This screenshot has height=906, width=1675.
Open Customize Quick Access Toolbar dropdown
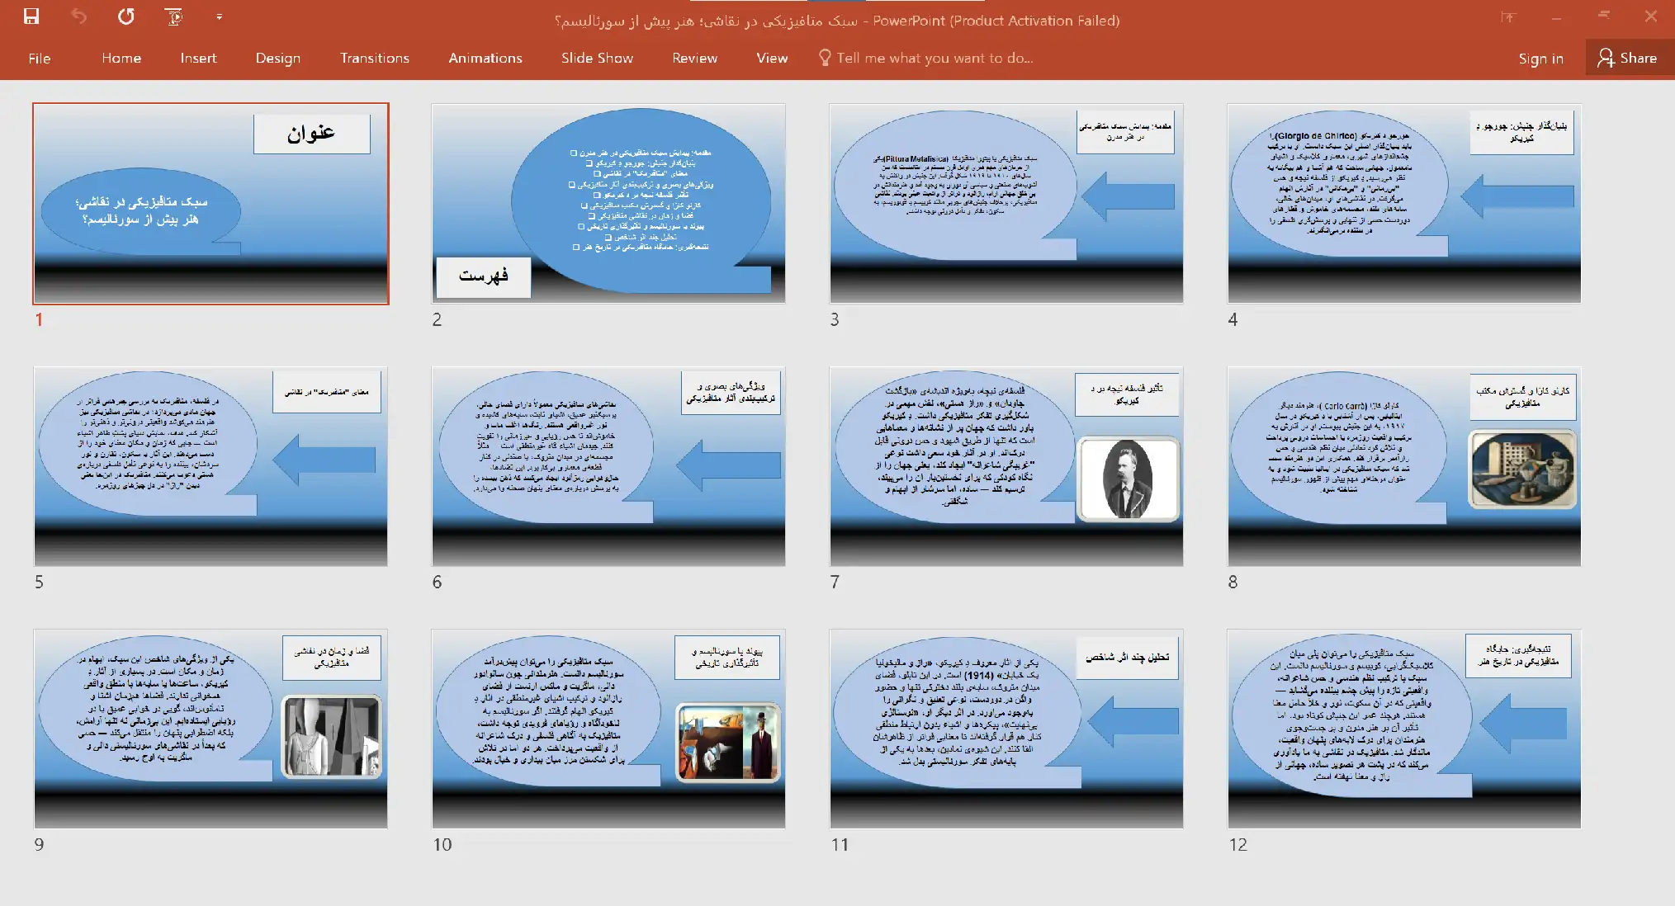[219, 17]
